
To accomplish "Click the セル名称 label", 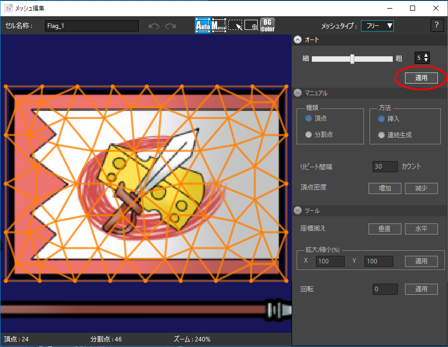I will pyautogui.click(x=19, y=26).
